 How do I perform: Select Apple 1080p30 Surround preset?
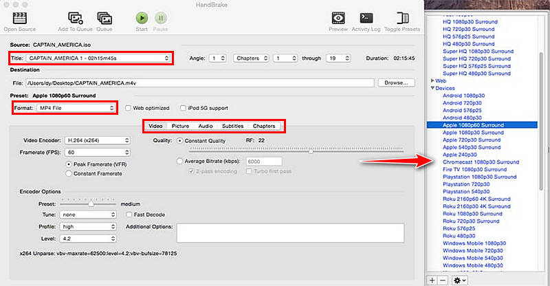click(x=473, y=133)
